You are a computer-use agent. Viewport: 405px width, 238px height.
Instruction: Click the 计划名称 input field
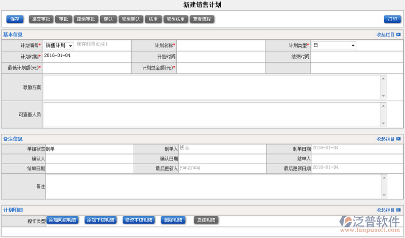coord(221,46)
